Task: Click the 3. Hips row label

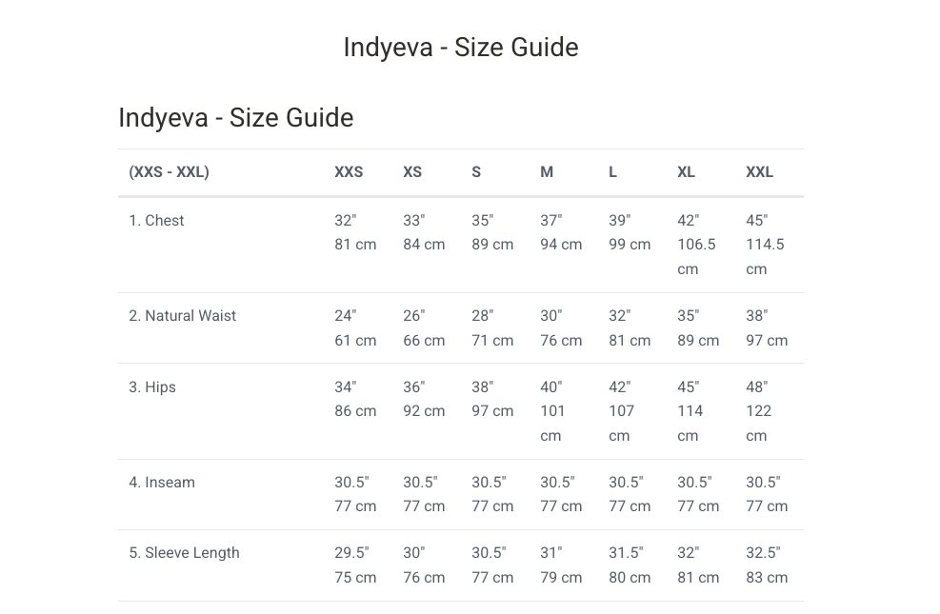Action: click(x=152, y=387)
